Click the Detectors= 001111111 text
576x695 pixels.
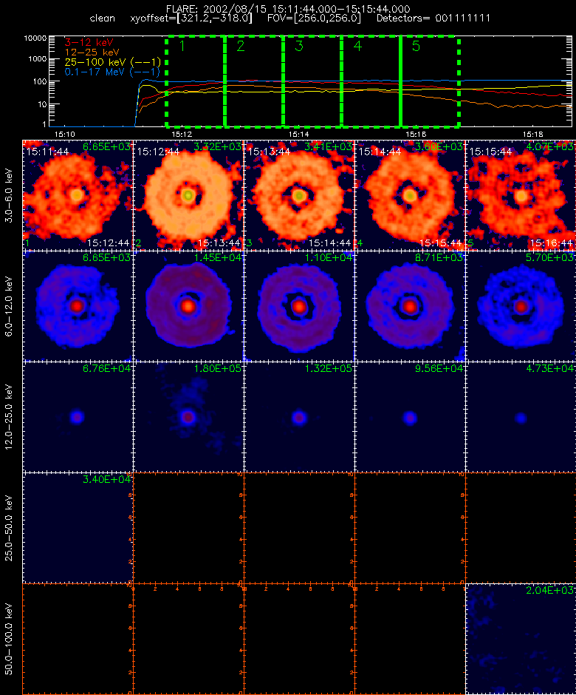coord(433,18)
